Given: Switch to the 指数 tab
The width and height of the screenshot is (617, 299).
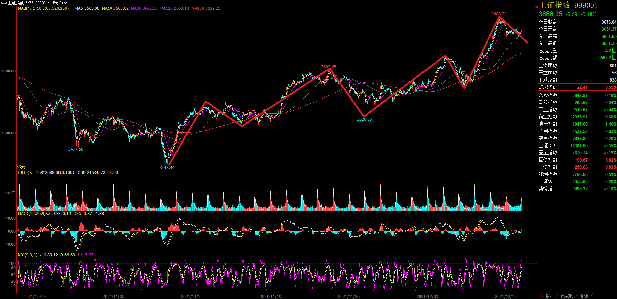Looking at the screenshot, I should [x=549, y=296].
